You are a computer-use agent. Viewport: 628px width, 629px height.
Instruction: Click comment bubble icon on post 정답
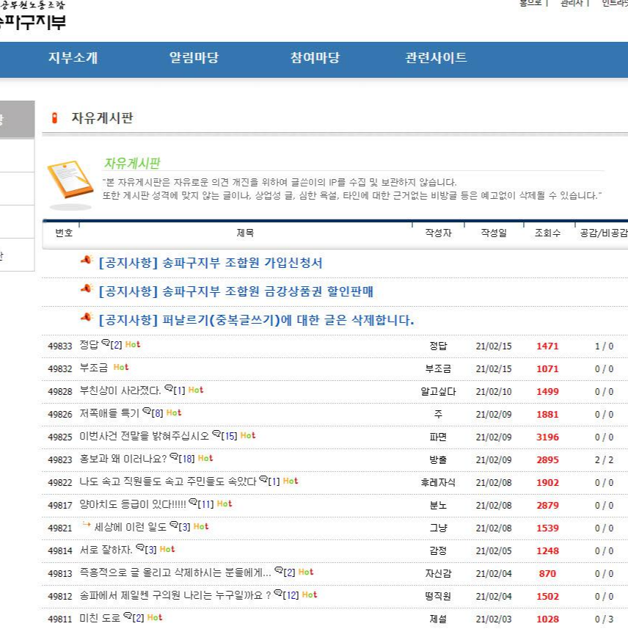[x=106, y=343]
